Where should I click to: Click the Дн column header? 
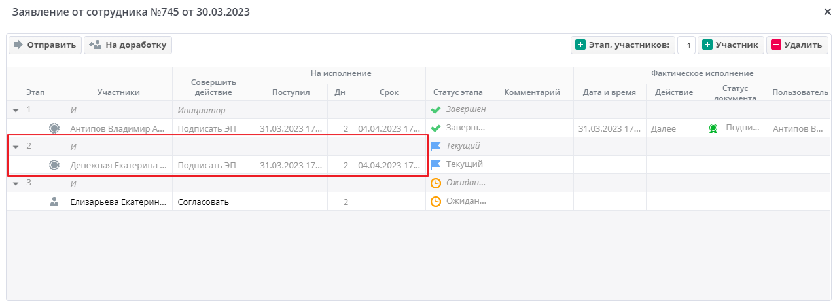[340, 92]
